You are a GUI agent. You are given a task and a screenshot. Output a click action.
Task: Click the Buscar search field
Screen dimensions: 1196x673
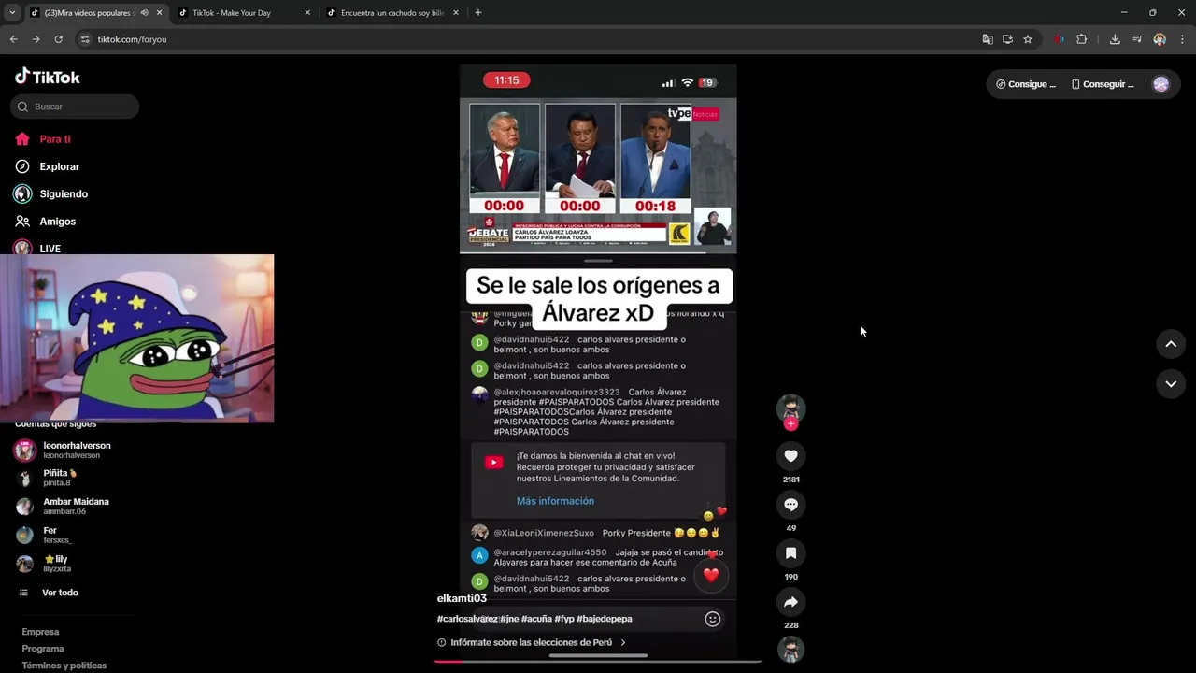(x=75, y=107)
